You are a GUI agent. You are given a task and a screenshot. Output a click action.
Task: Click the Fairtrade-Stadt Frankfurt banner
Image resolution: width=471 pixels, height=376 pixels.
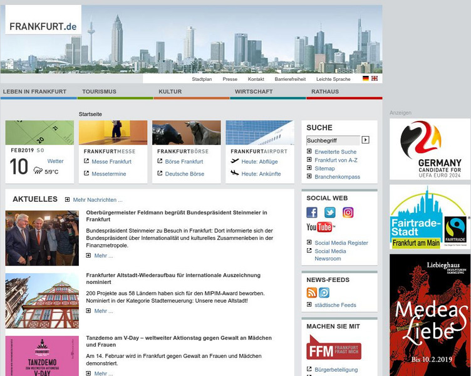click(430, 217)
